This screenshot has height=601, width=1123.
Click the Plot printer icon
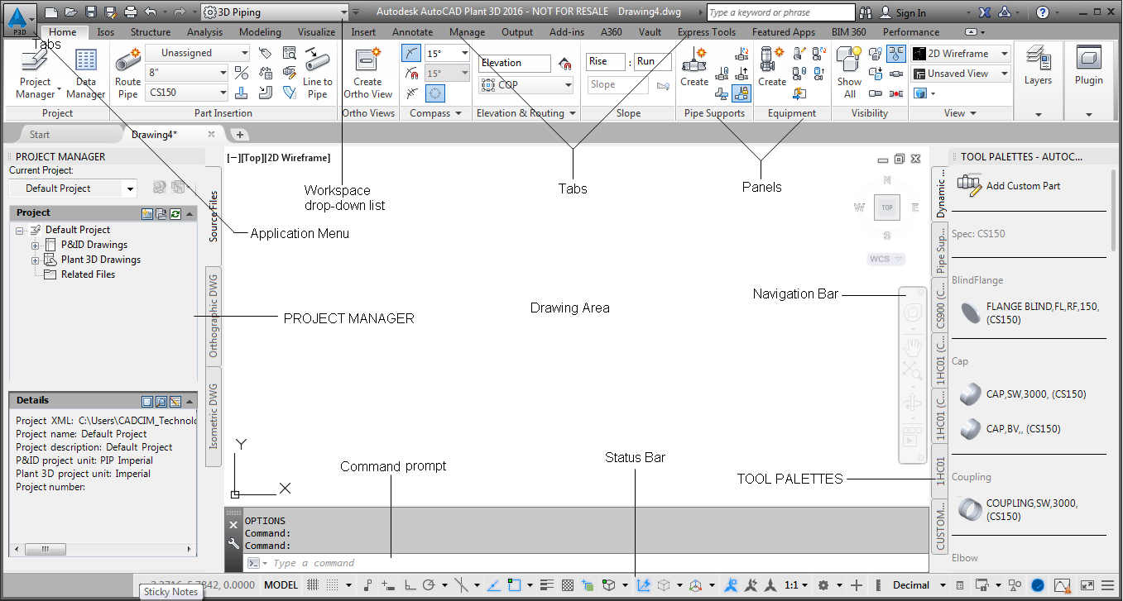point(130,12)
